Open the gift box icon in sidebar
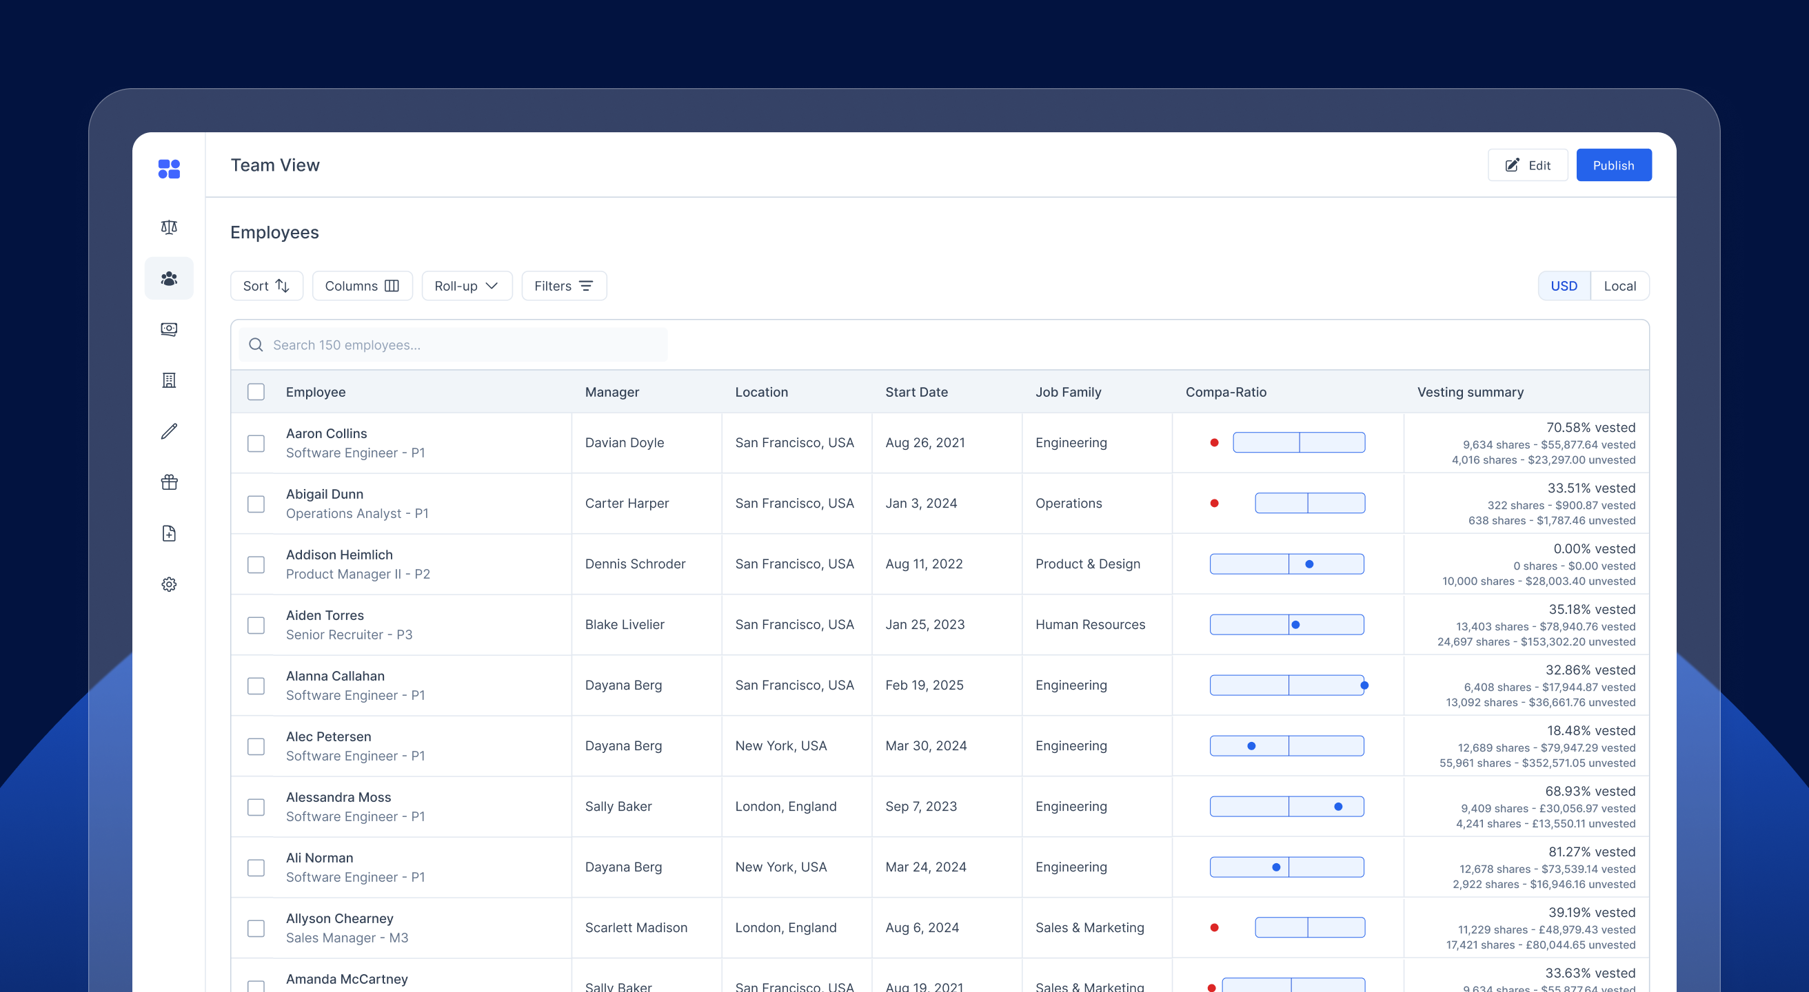The width and height of the screenshot is (1809, 992). [168, 482]
